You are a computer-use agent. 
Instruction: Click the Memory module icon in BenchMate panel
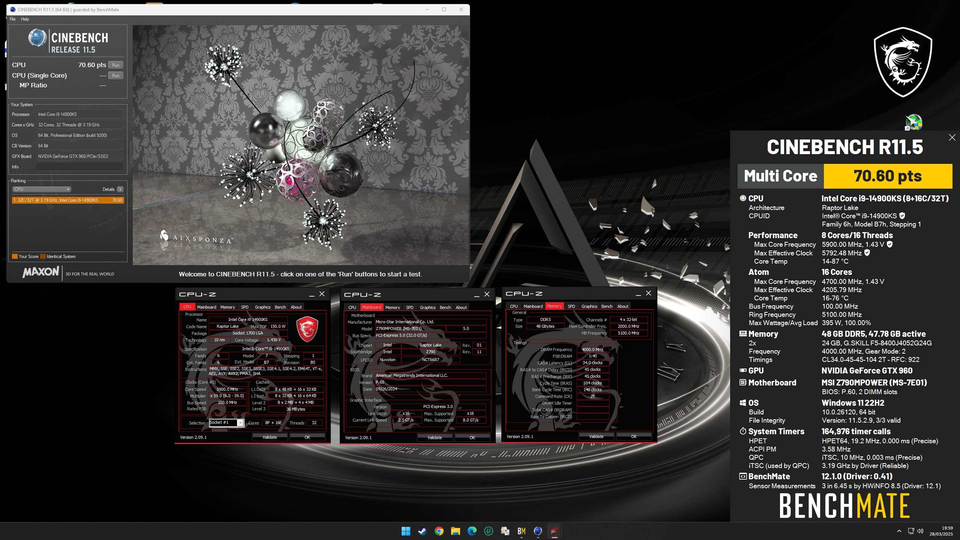pyautogui.click(x=743, y=333)
